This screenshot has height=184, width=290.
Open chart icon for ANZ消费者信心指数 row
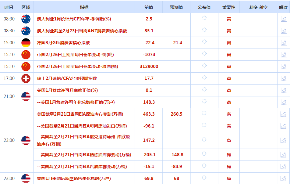[x=284, y=31]
